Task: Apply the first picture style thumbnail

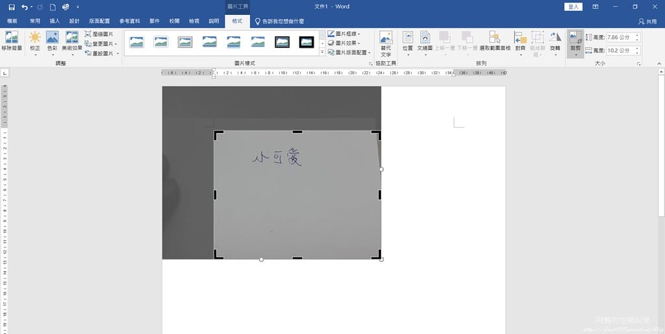Action: [x=136, y=42]
